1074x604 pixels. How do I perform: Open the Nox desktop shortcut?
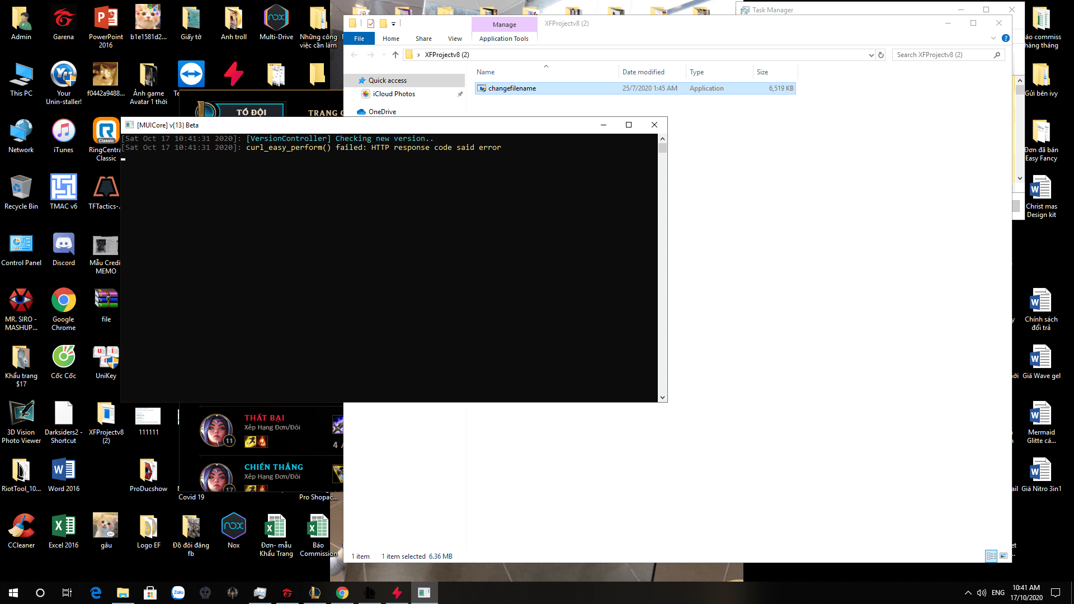point(234,531)
